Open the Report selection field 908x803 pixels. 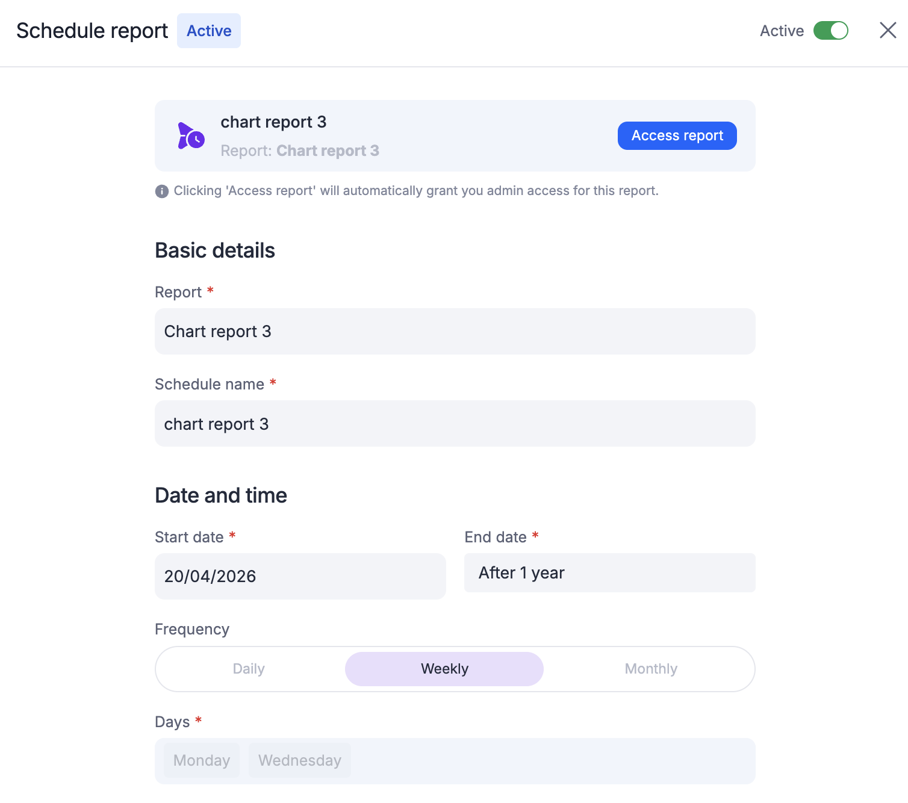455,332
